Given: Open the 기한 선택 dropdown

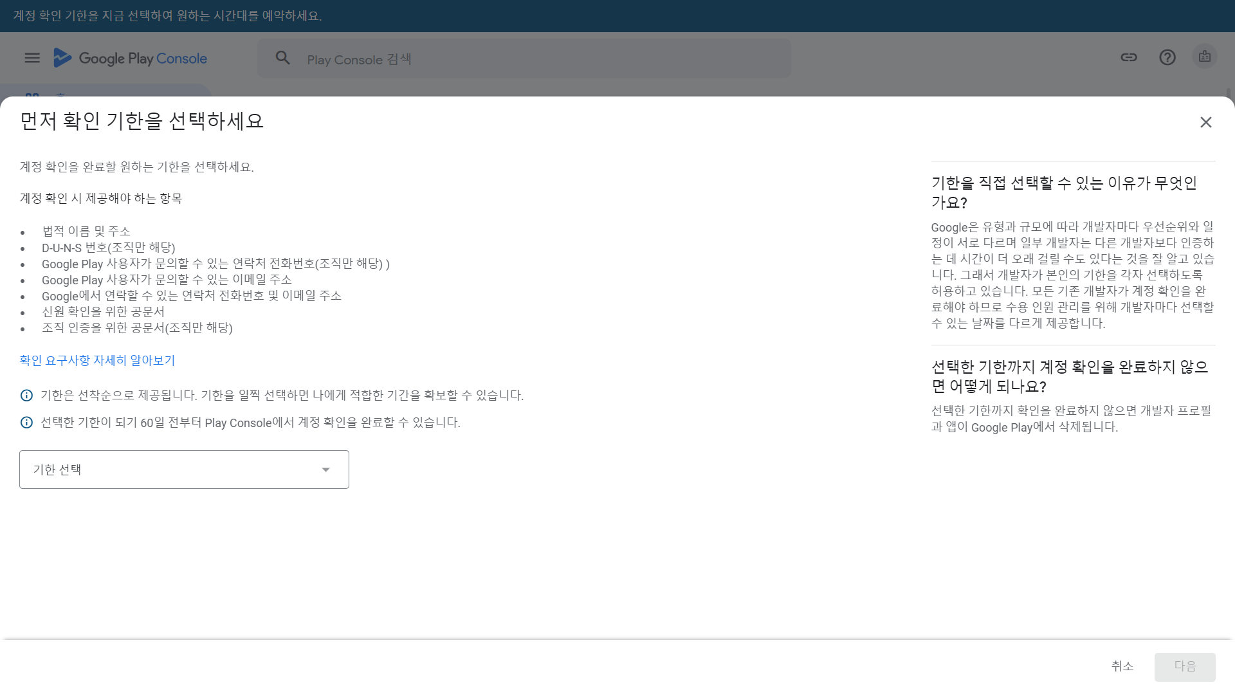Looking at the screenshot, I should [184, 470].
